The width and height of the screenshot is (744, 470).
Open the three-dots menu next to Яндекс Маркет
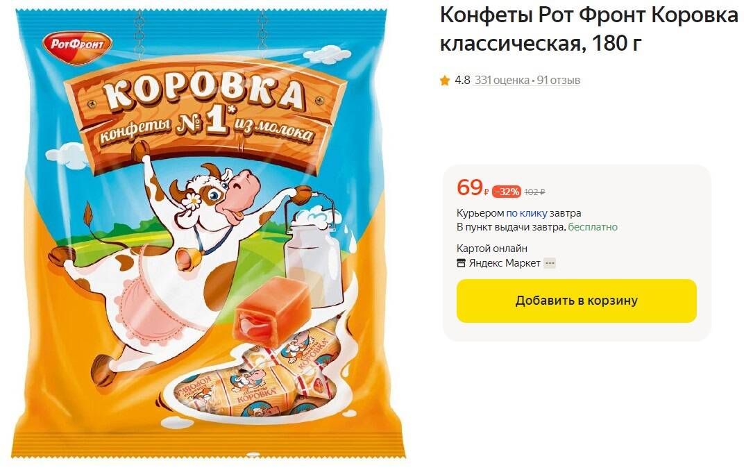[550, 263]
